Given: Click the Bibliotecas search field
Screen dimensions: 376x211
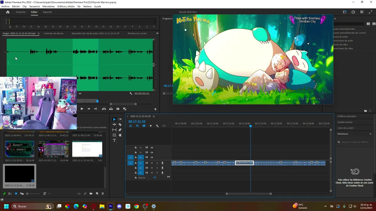Looking at the screenshot, I should (354, 142).
